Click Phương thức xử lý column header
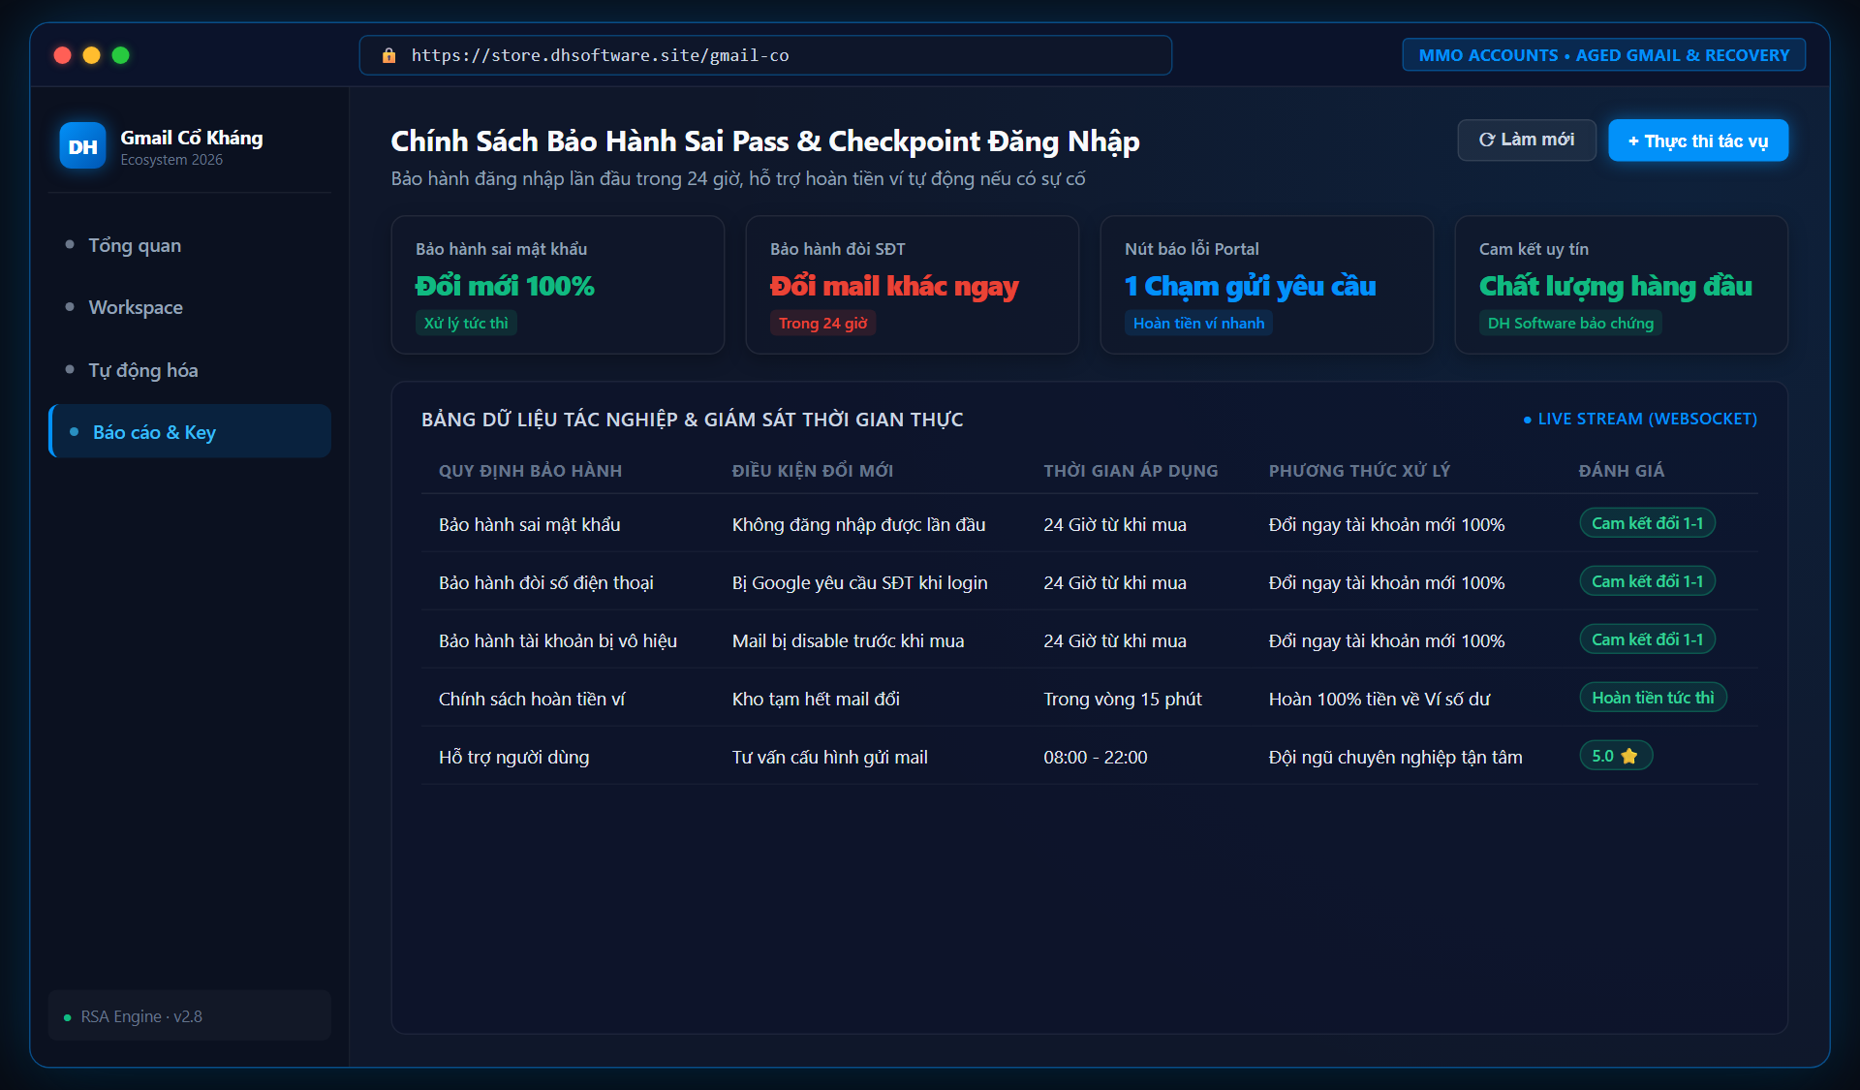This screenshot has height=1090, width=1860. pyautogui.click(x=1360, y=471)
